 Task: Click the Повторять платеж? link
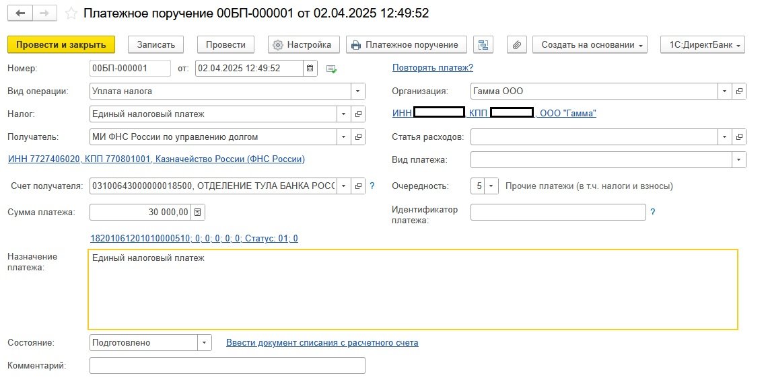[x=432, y=67]
